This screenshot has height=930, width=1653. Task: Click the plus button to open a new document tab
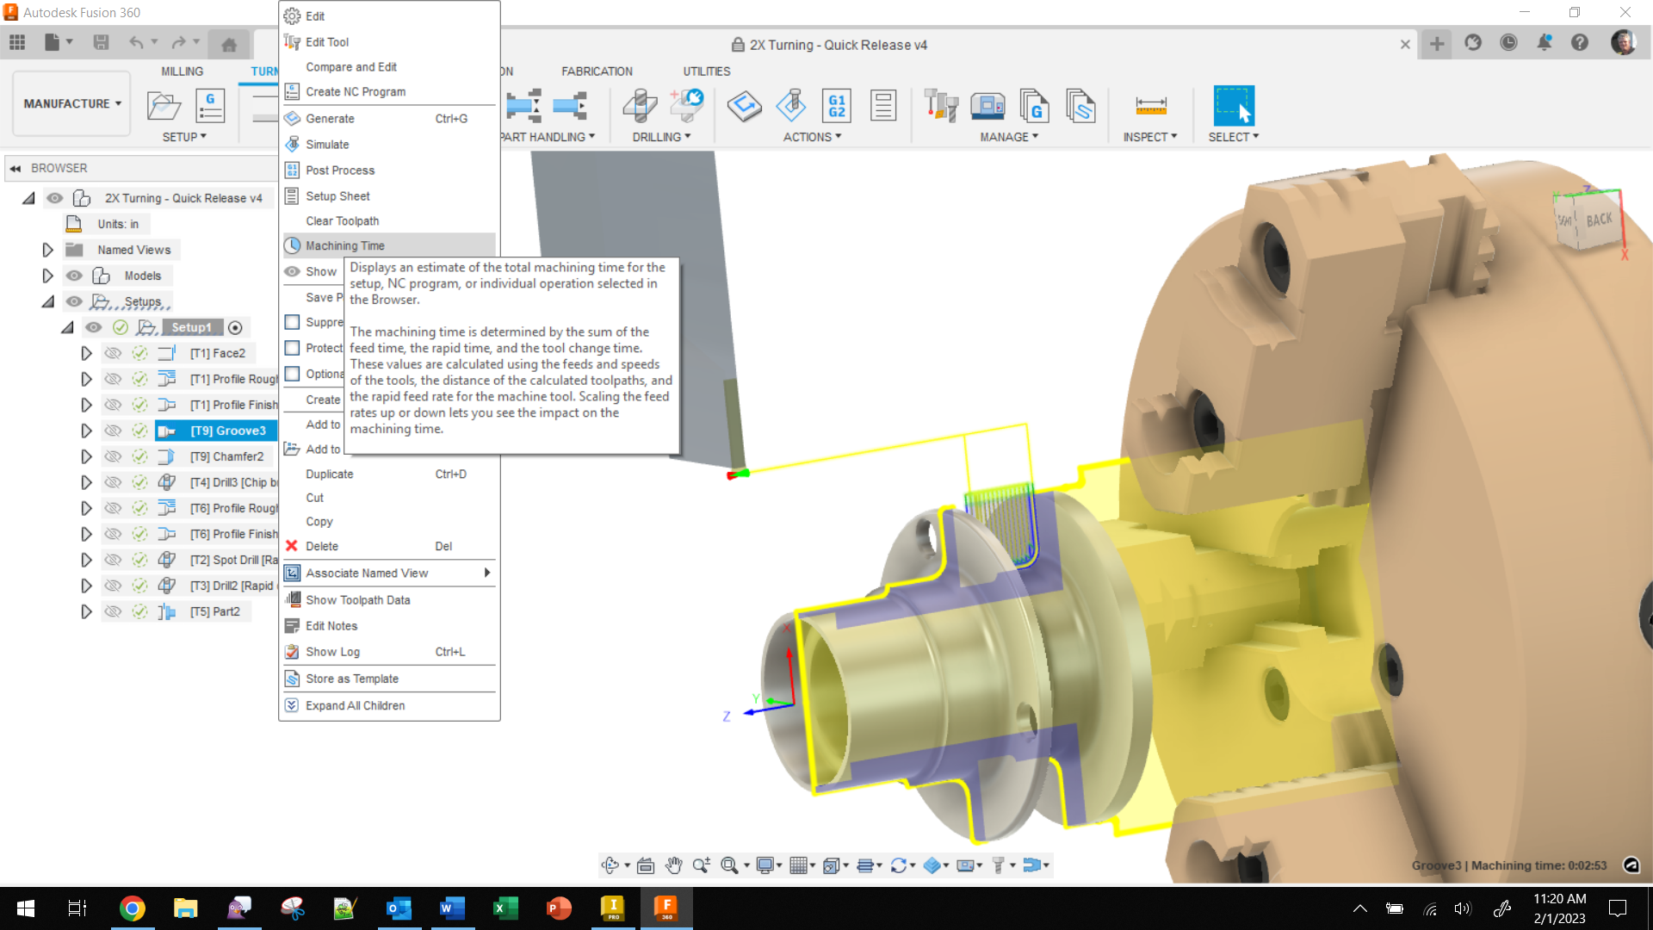[x=1436, y=44]
